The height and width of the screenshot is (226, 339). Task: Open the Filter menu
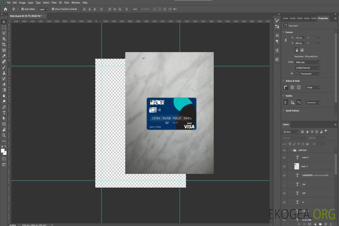[x=54, y=3]
